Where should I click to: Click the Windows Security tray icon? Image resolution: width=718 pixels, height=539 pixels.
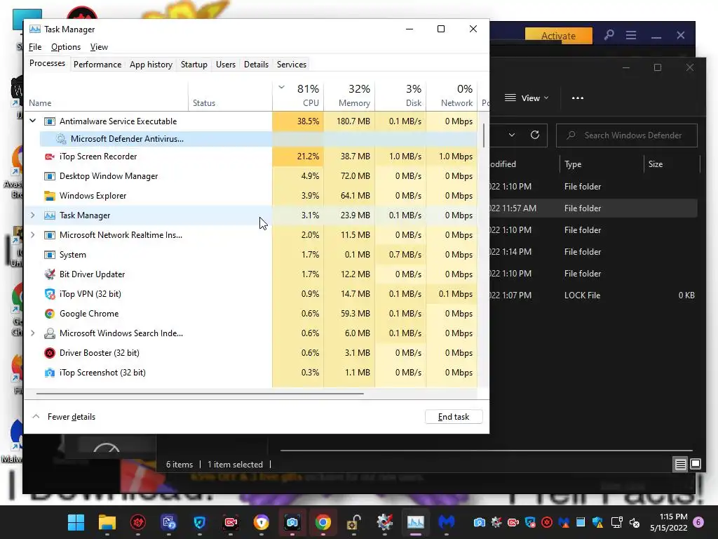(x=597, y=522)
